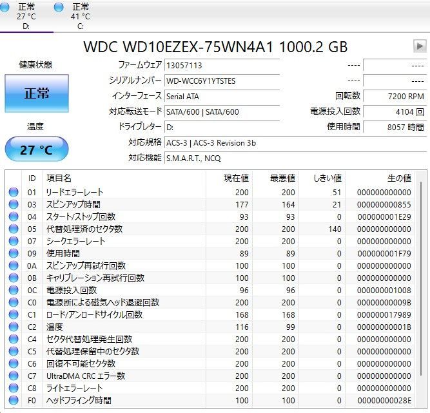Screen dimensions: 430x413
Task: Click the 正常 health status button
Action: click(x=37, y=93)
